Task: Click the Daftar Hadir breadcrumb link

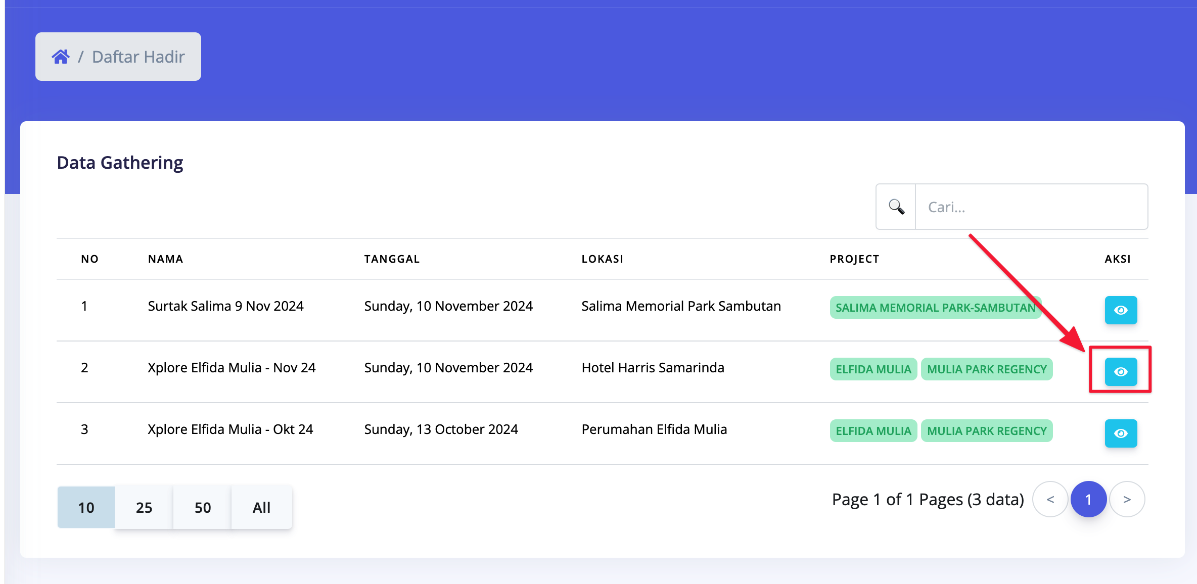Action: pyautogui.click(x=138, y=57)
